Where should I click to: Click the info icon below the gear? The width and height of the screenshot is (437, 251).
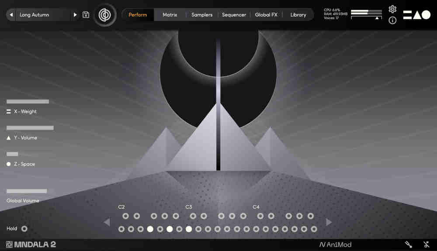tap(392, 21)
